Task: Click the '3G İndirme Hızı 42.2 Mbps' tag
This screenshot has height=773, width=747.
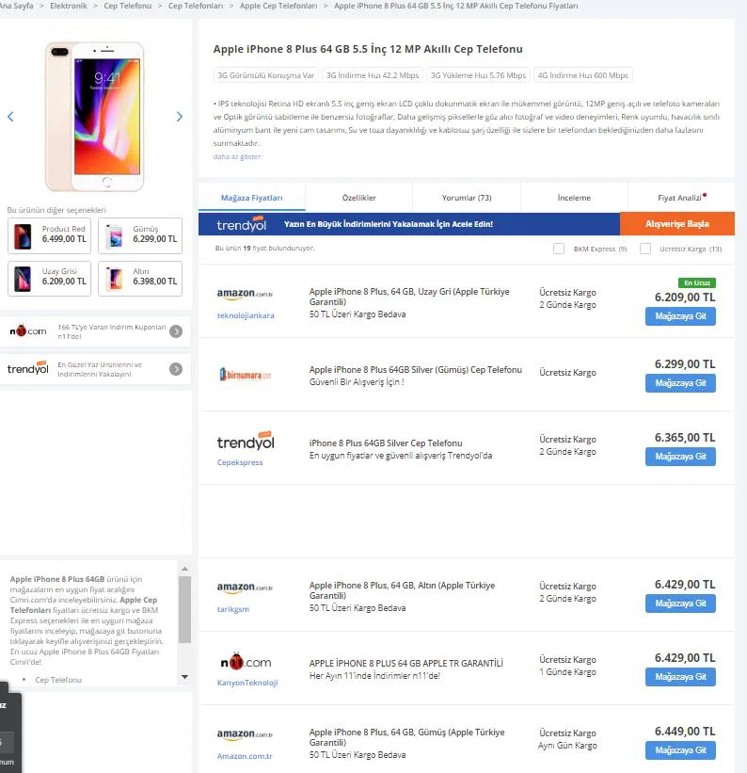Action: click(373, 75)
